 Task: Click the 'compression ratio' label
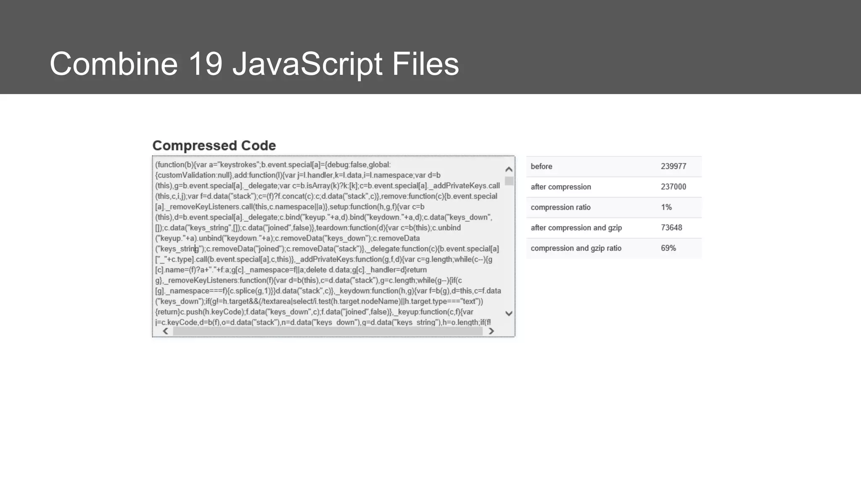click(x=560, y=208)
